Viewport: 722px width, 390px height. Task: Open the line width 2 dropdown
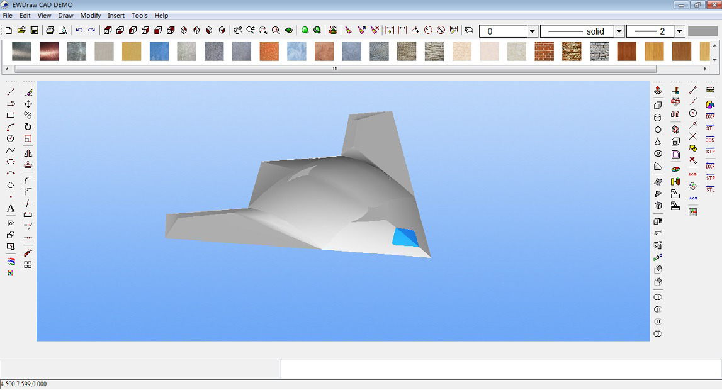680,30
